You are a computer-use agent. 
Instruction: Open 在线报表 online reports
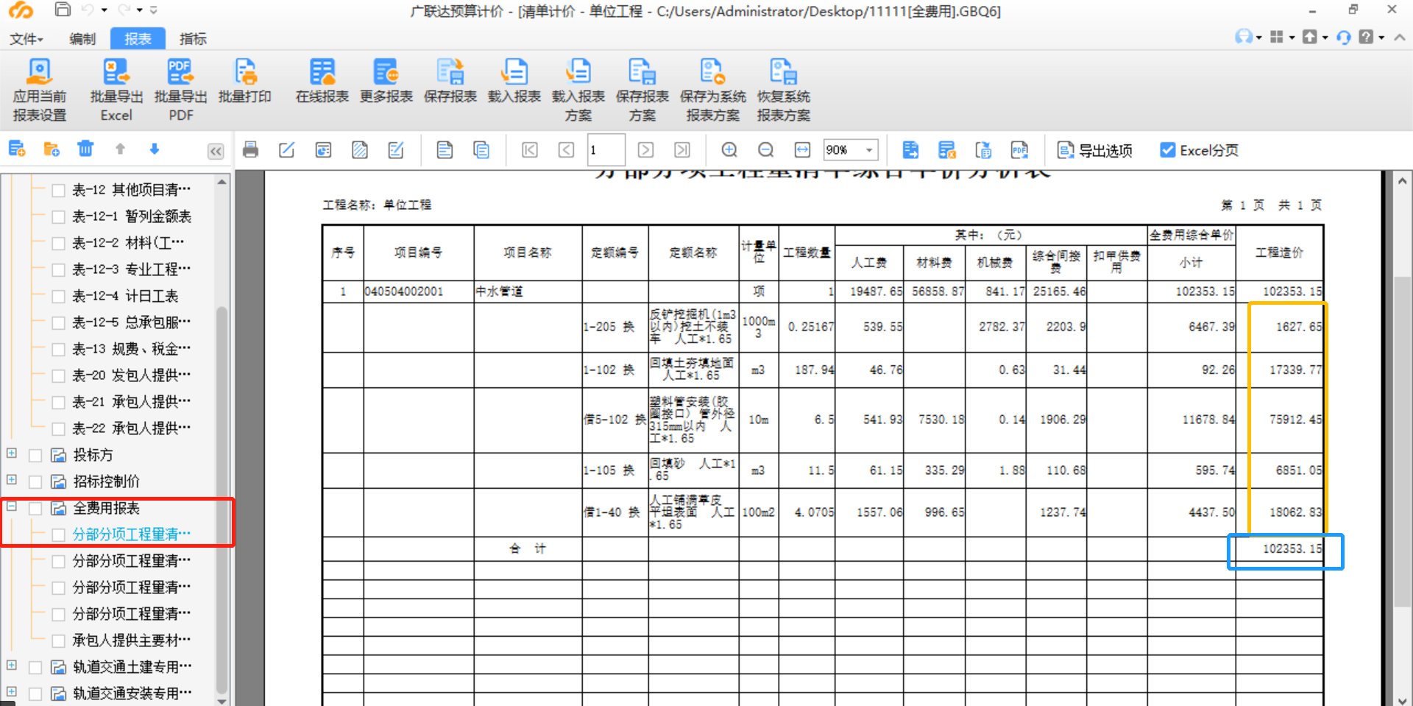(322, 81)
